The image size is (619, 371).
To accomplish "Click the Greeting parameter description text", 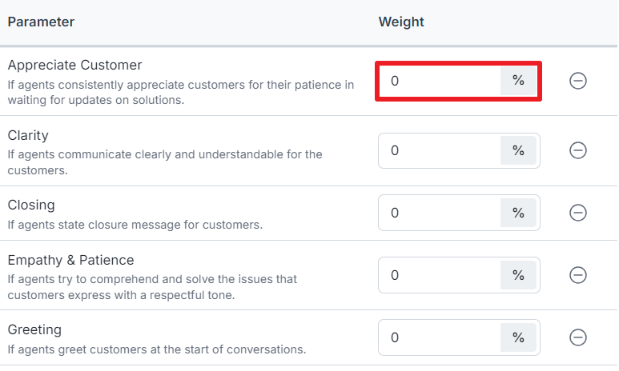I will (x=157, y=349).
